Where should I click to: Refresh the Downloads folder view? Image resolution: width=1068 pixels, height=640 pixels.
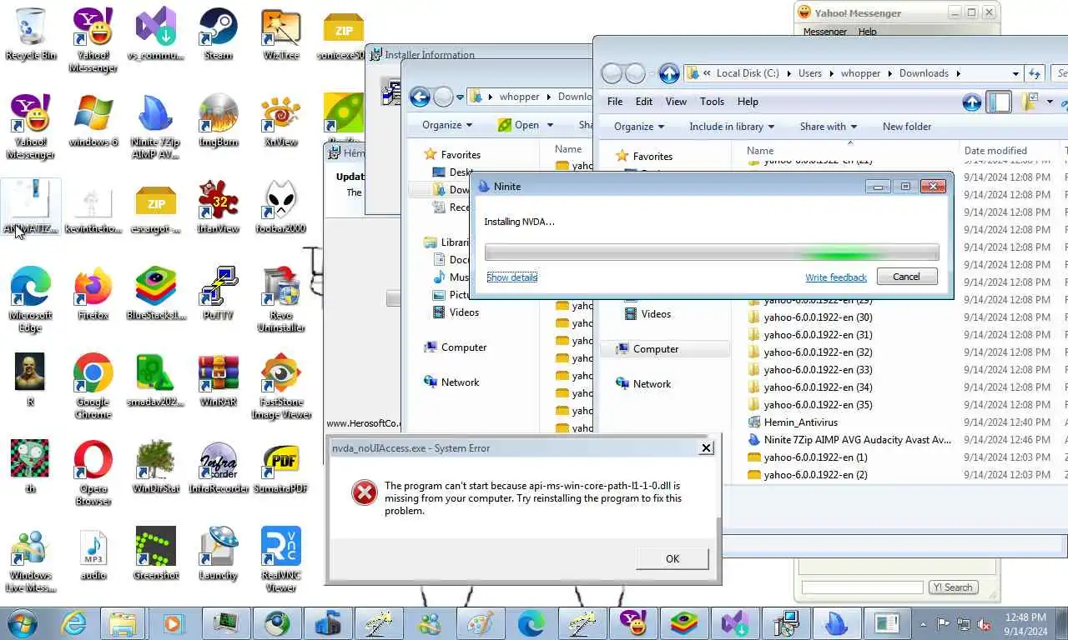tap(1035, 73)
